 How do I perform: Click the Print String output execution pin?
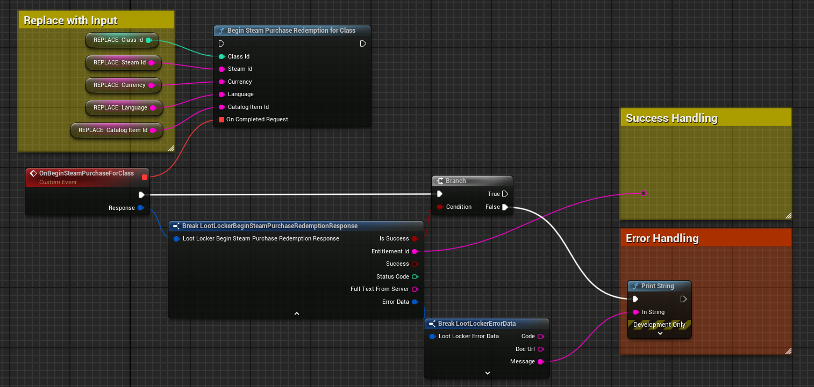pyautogui.click(x=683, y=299)
